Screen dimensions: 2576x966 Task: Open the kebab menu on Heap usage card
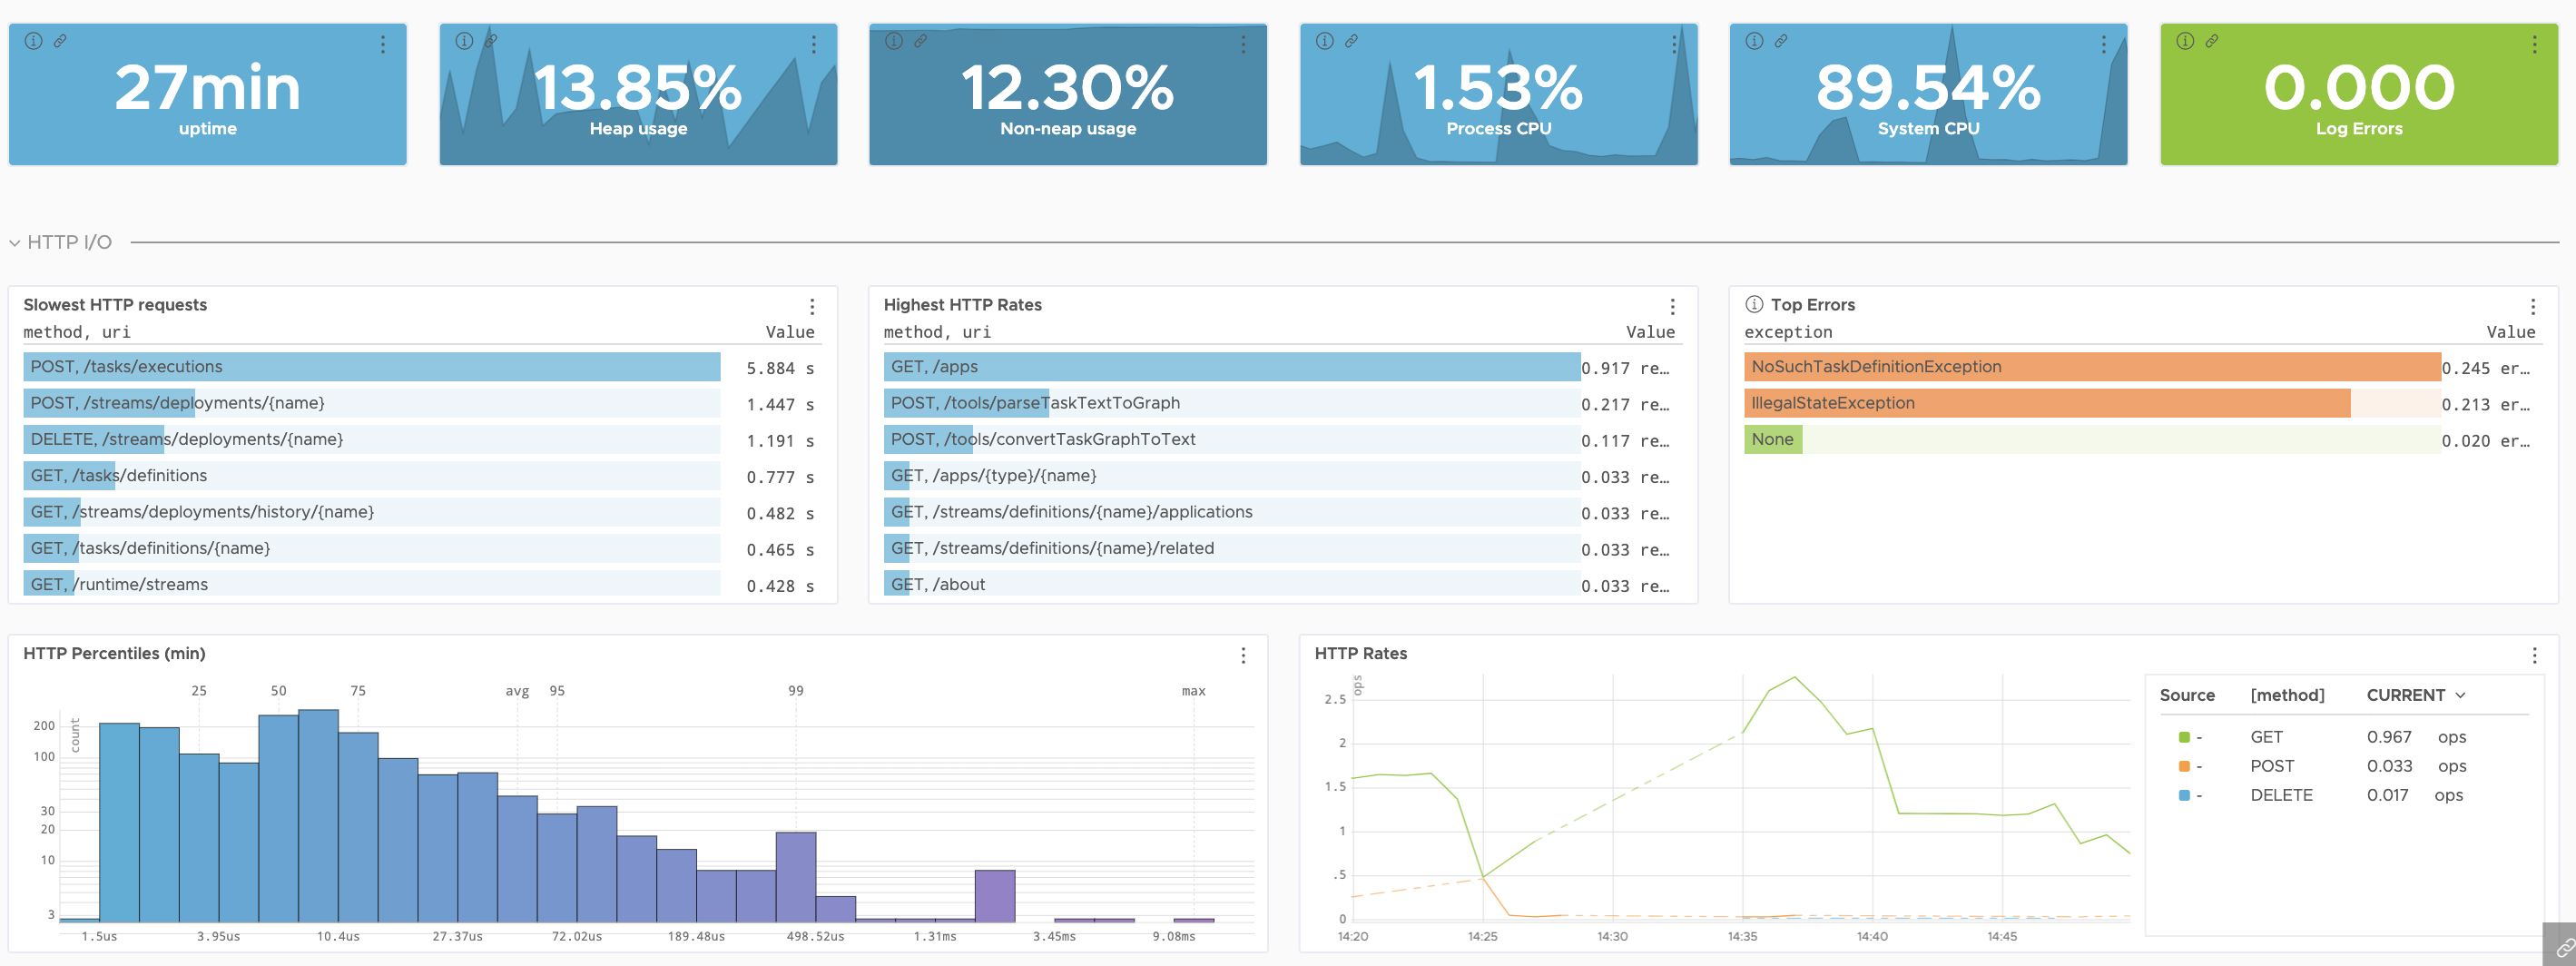tap(814, 44)
